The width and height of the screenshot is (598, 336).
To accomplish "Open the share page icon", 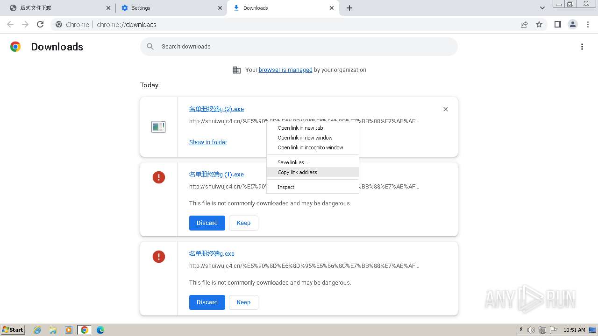I will point(524,25).
